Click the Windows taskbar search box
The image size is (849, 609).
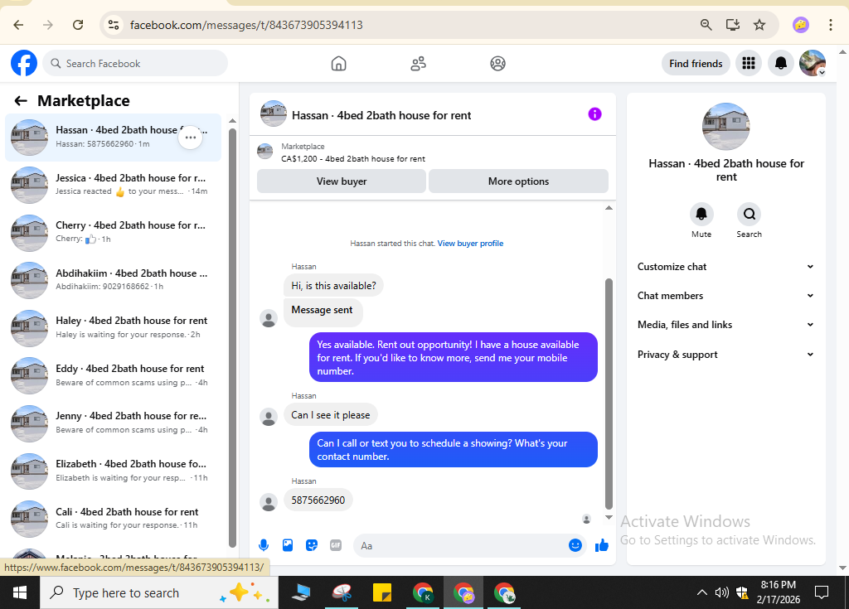point(159,592)
